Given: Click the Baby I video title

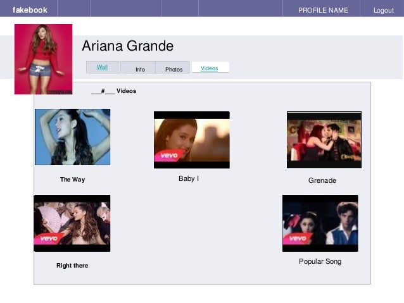Looking at the screenshot, I should click(189, 178).
